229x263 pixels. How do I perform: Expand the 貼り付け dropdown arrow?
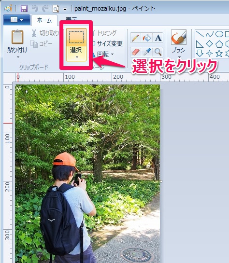click(x=18, y=57)
